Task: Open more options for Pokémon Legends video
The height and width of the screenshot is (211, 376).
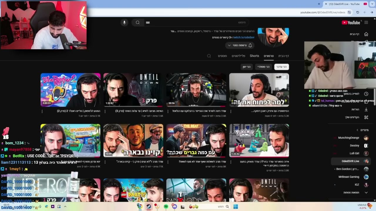Action: point(231,162)
